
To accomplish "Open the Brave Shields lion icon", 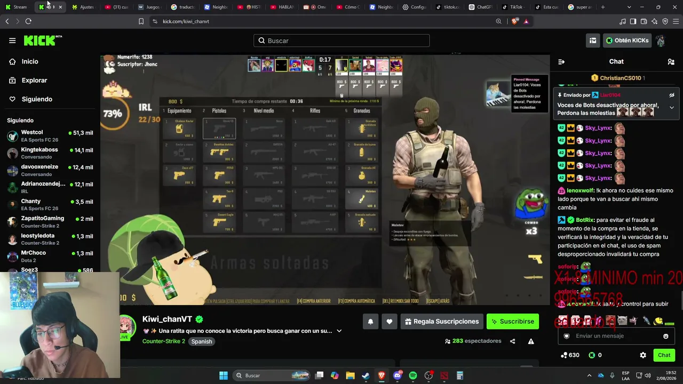I will tap(514, 21).
